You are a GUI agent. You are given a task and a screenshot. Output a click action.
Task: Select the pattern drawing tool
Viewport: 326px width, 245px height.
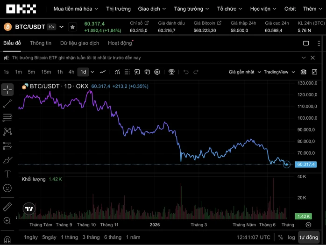(7, 132)
